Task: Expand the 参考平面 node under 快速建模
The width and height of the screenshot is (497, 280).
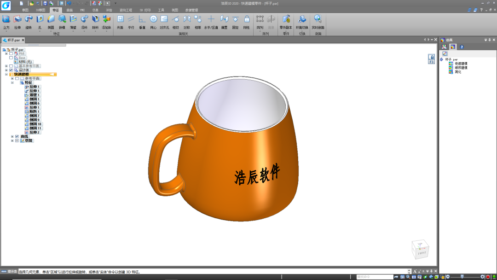Action: (12, 78)
